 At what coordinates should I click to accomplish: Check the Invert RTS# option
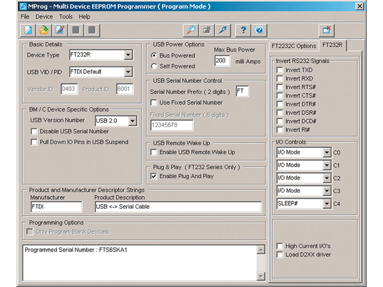click(x=280, y=87)
